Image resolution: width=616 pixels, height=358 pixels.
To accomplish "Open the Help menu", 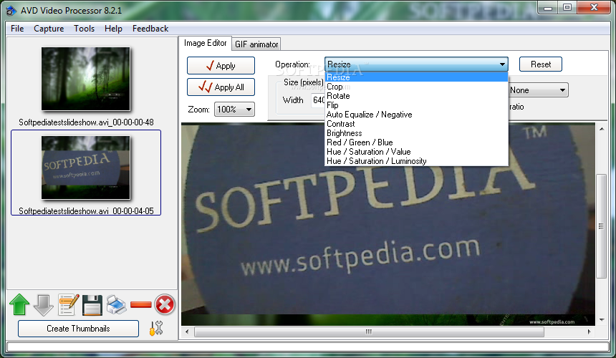I will (113, 29).
